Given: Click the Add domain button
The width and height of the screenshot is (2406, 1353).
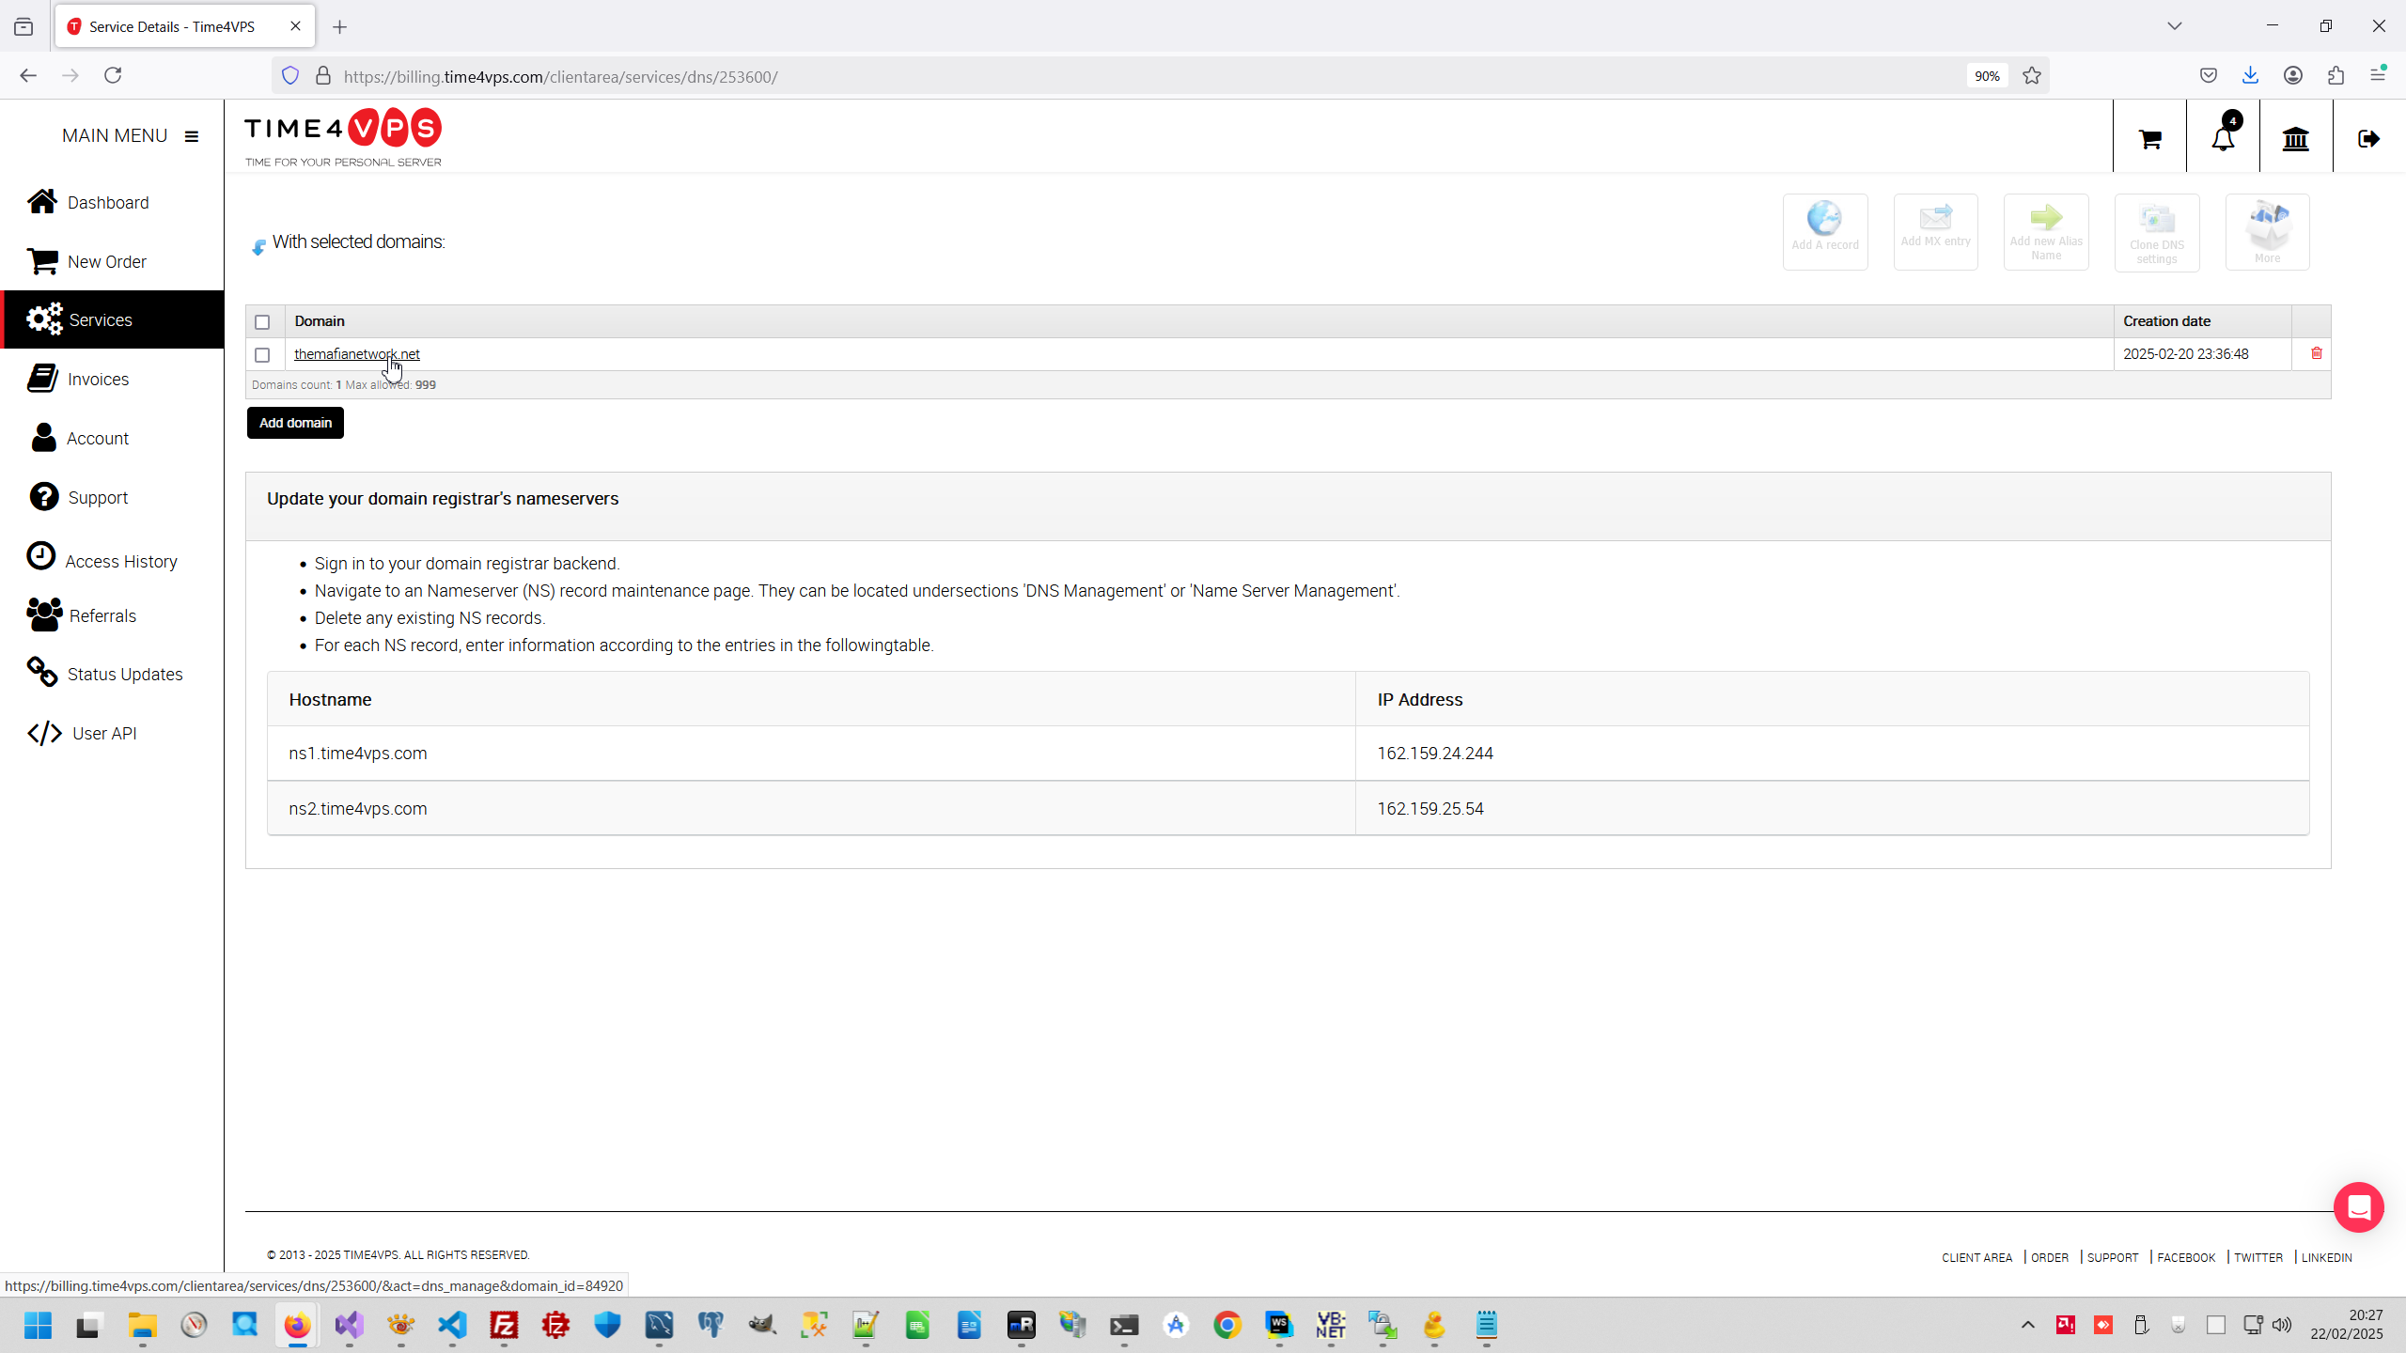Looking at the screenshot, I should pyautogui.click(x=295, y=423).
